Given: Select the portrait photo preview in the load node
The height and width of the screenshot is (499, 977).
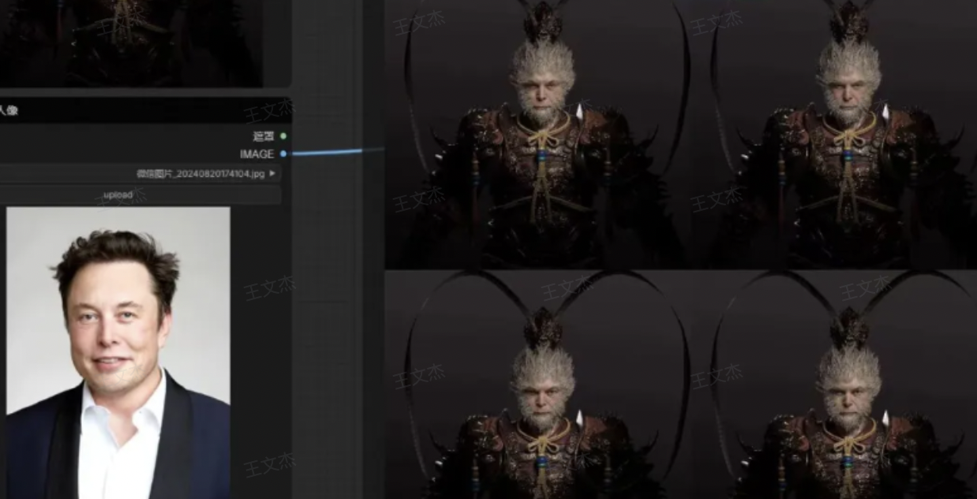Looking at the screenshot, I should click(118, 353).
